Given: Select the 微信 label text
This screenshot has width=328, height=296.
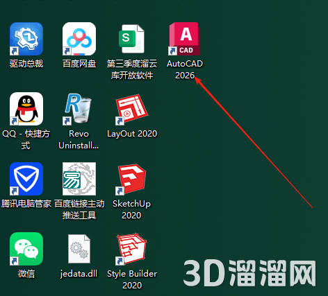Looking at the screenshot, I should pyautogui.click(x=26, y=274).
